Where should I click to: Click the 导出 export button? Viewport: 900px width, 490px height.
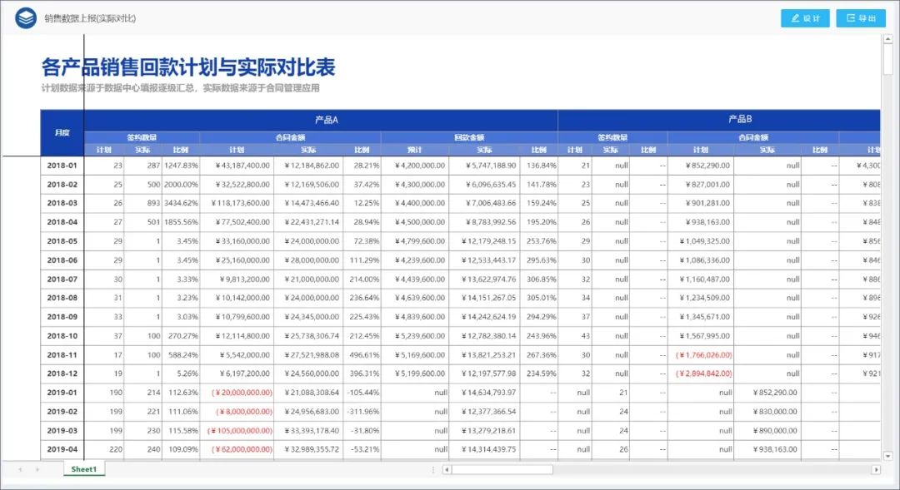(x=861, y=17)
